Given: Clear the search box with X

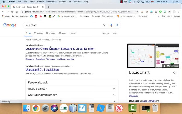Looking at the screenshot, I should [104, 25].
